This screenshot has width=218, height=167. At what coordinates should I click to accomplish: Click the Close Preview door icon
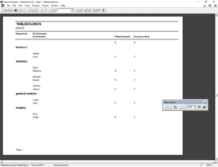199,107
